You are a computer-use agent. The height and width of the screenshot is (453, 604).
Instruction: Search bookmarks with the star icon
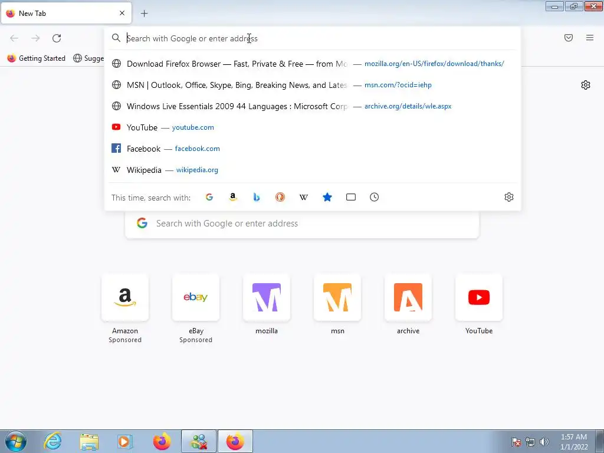(x=327, y=197)
